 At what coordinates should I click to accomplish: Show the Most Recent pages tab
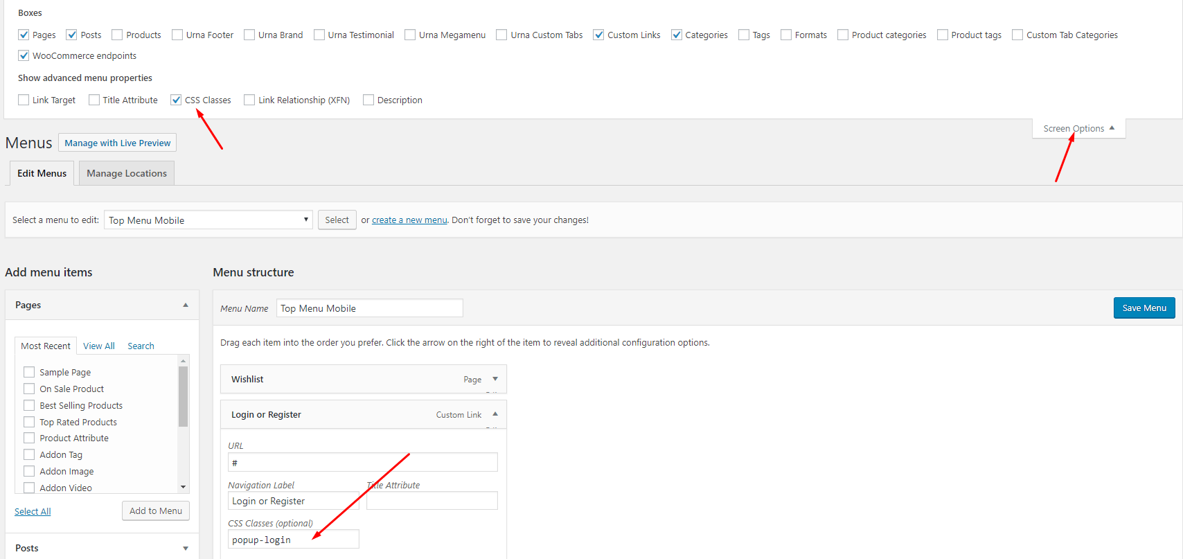click(x=46, y=346)
